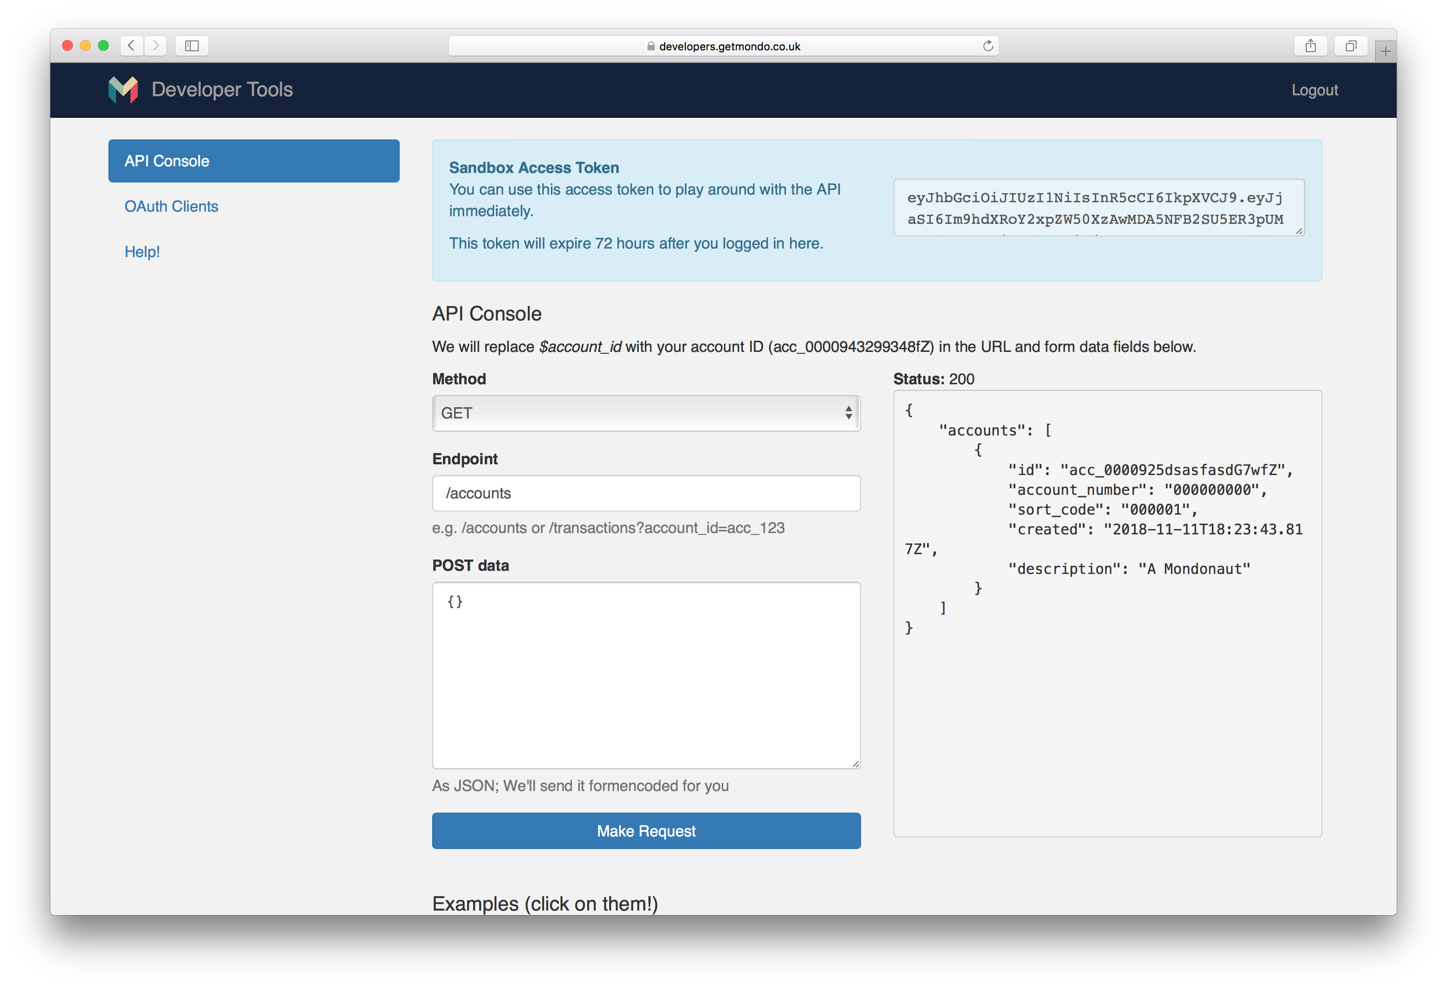1447x987 pixels.
Task: Click the "Examples (click on them!)" heading
Action: pos(545,903)
